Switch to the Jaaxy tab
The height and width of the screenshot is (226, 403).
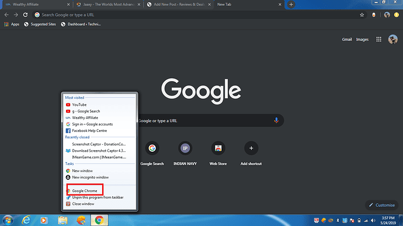[108, 4]
